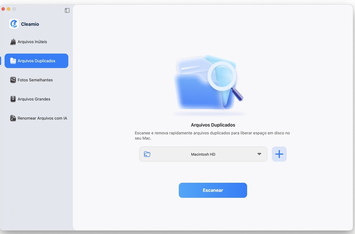Viewport: 355px width, 234px height.
Task: Select the Arquivos Duplicados sidebar item
Action: 36,61
